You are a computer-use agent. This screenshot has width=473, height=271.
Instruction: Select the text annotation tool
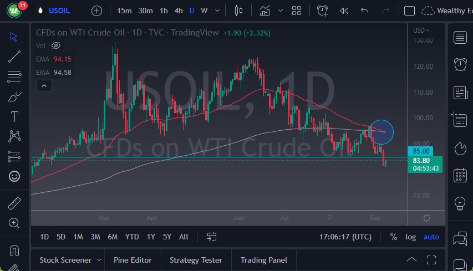click(15, 116)
